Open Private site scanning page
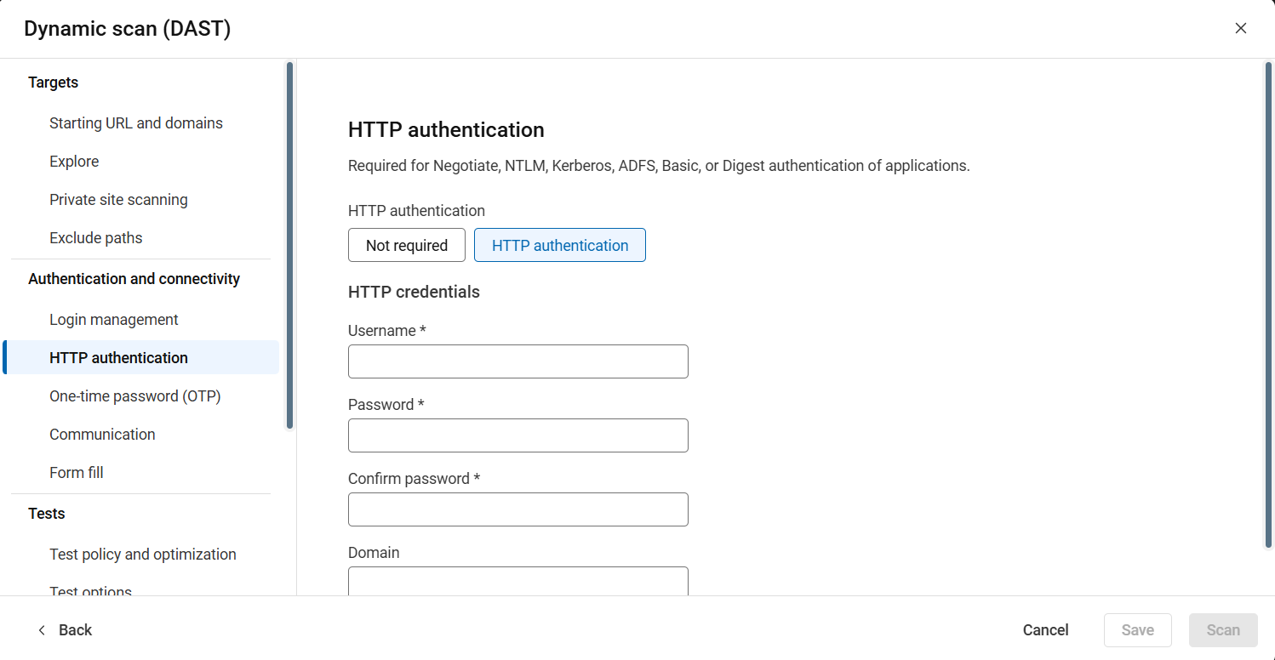The width and height of the screenshot is (1275, 660). tap(118, 200)
